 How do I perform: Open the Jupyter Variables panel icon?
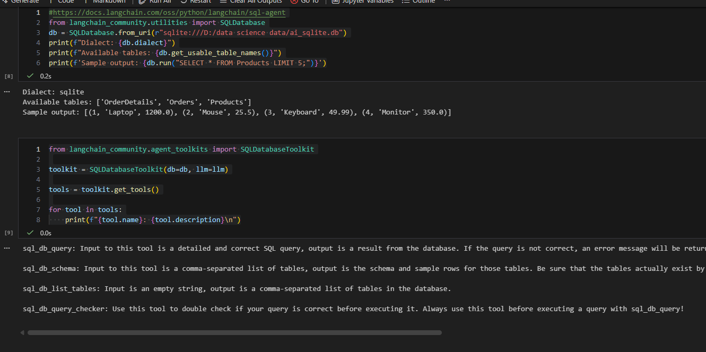[x=336, y=2]
